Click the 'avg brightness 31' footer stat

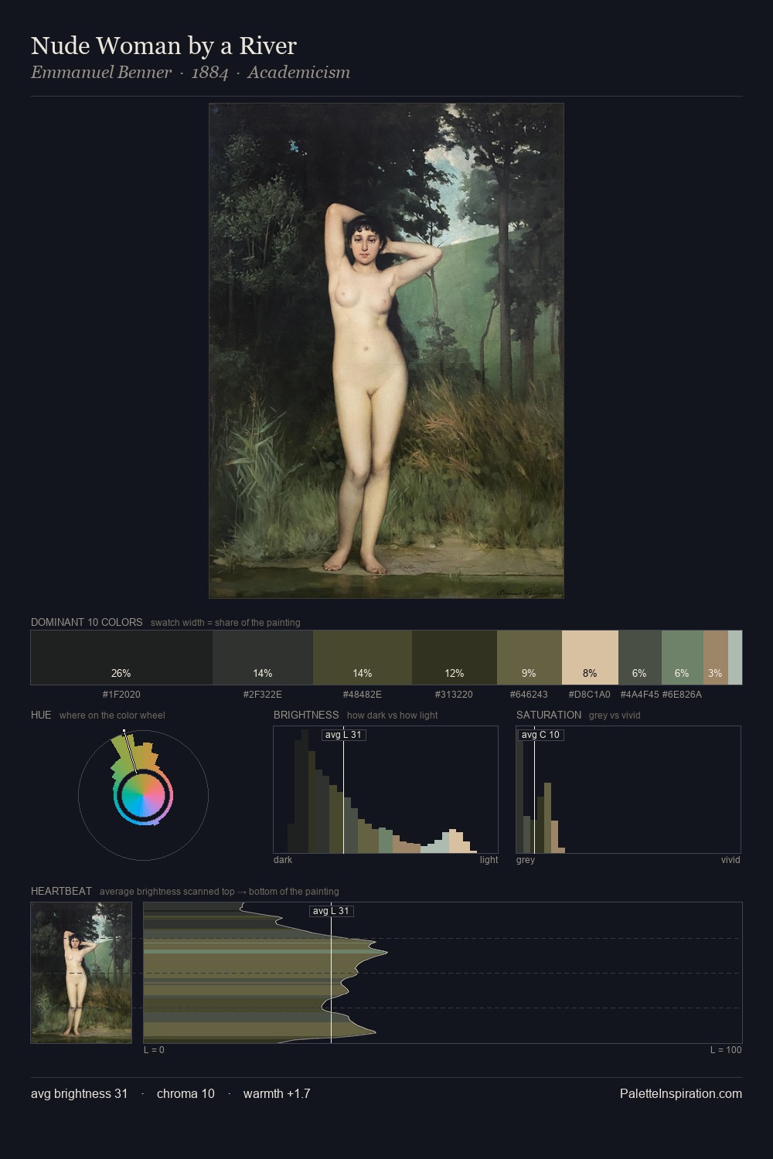(x=80, y=1093)
